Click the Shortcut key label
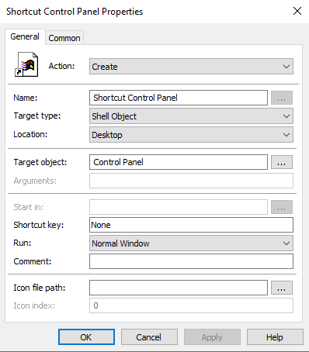Image resolution: width=309 pixels, height=352 pixels. [x=39, y=225]
